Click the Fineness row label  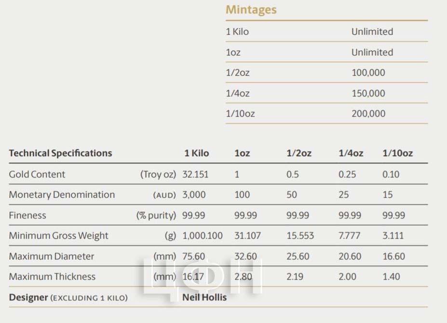click(x=27, y=215)
